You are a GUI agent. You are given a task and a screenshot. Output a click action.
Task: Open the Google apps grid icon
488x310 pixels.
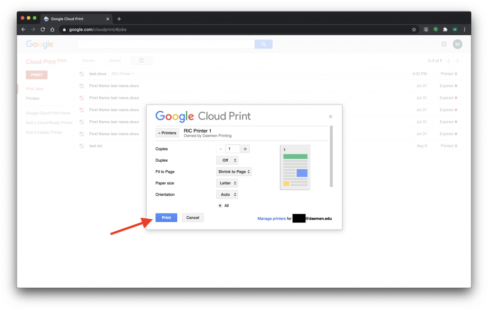pyautogui.click(x=444, y=44)
